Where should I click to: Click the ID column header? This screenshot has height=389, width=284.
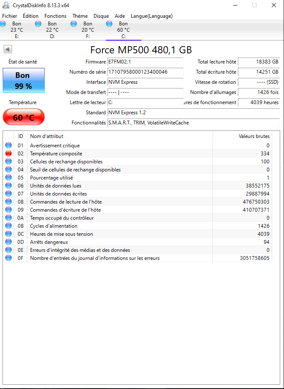21,136
